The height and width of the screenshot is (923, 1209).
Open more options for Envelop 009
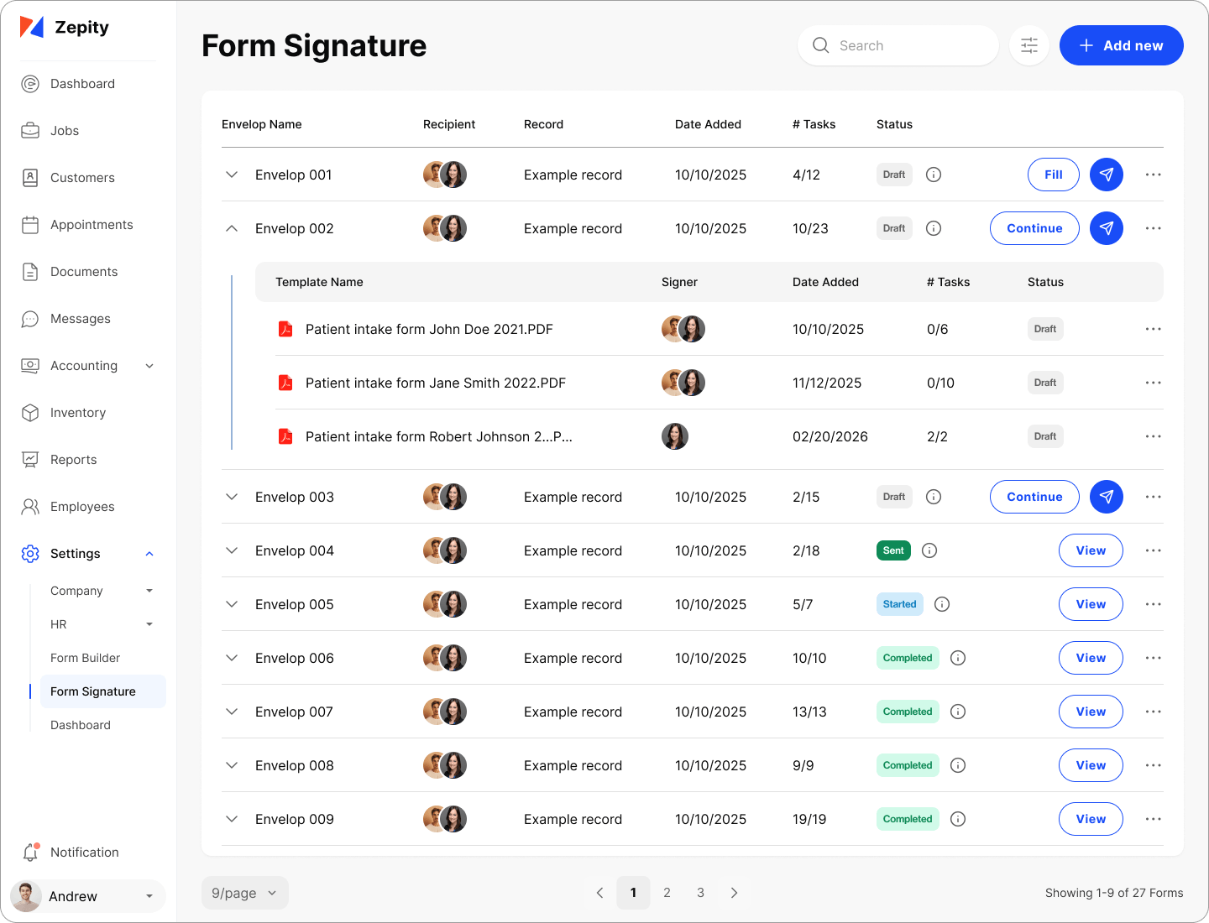point(1154,819)
